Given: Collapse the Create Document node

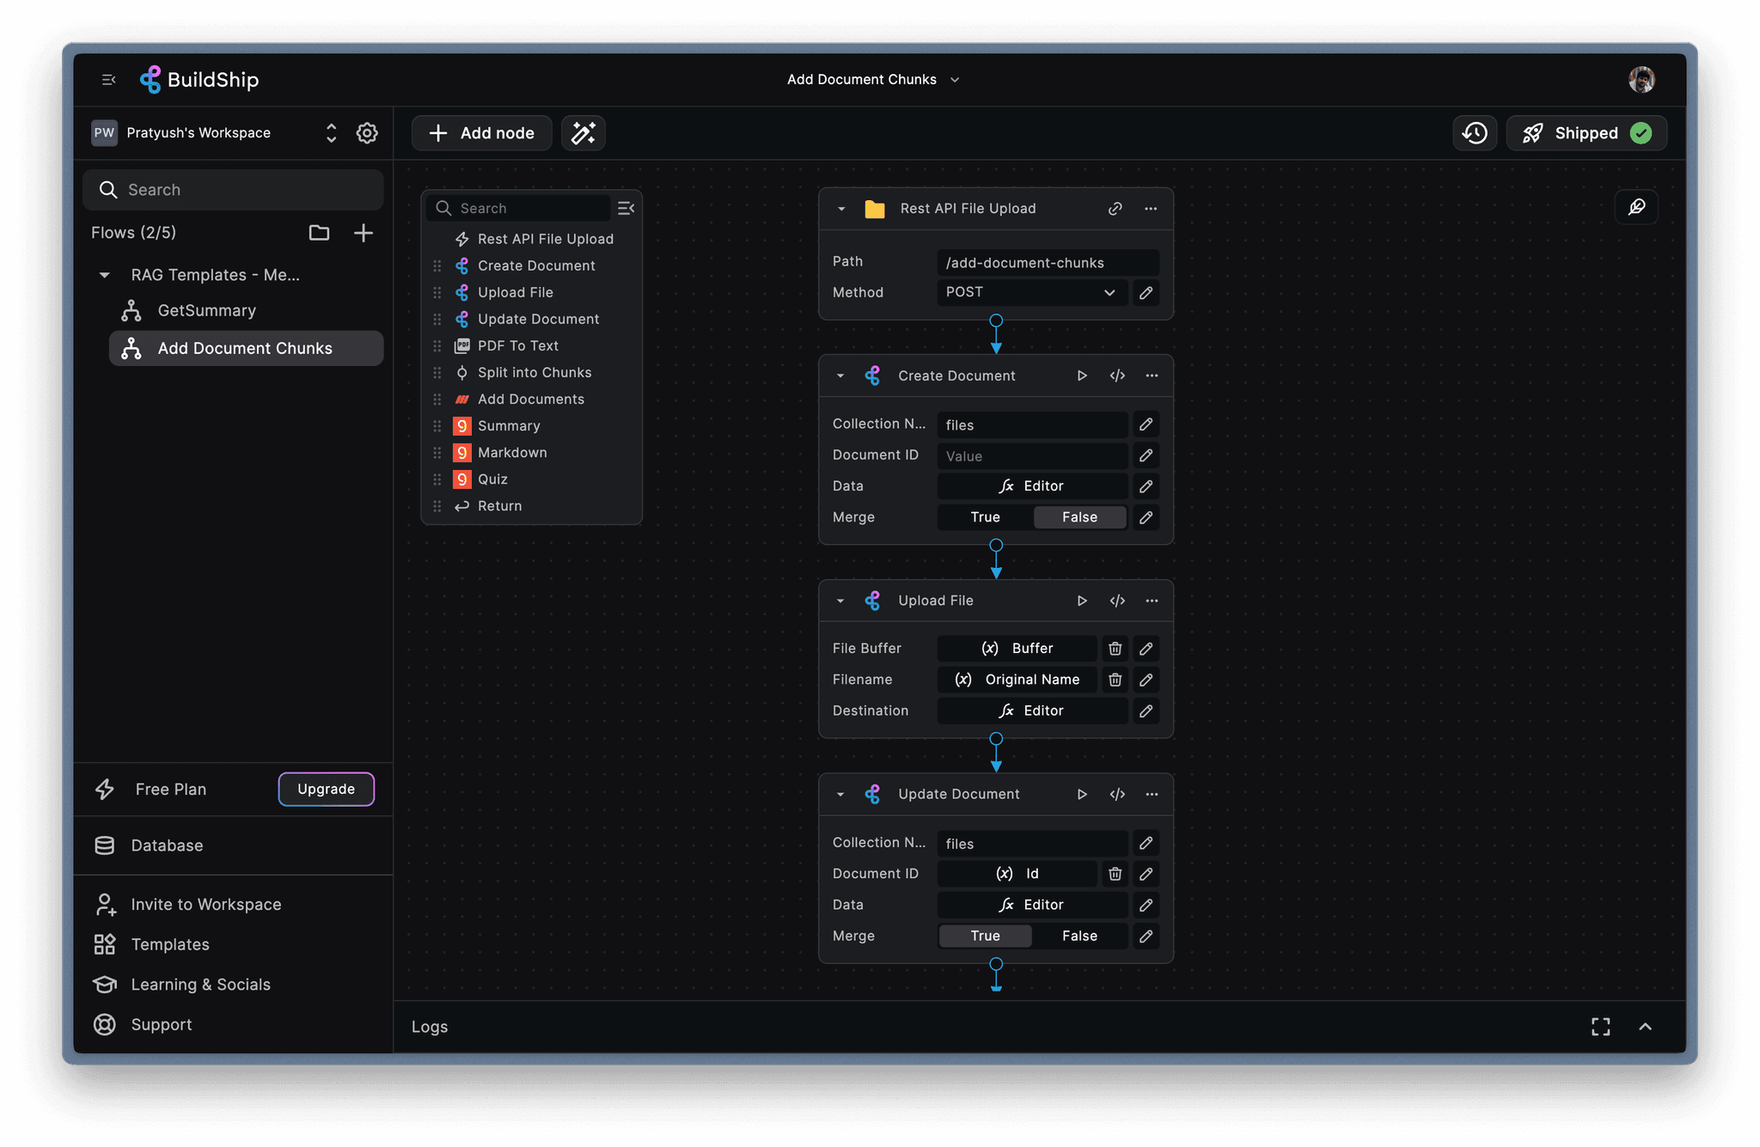Looking at the screenshot, I should (x=840, y=375).
